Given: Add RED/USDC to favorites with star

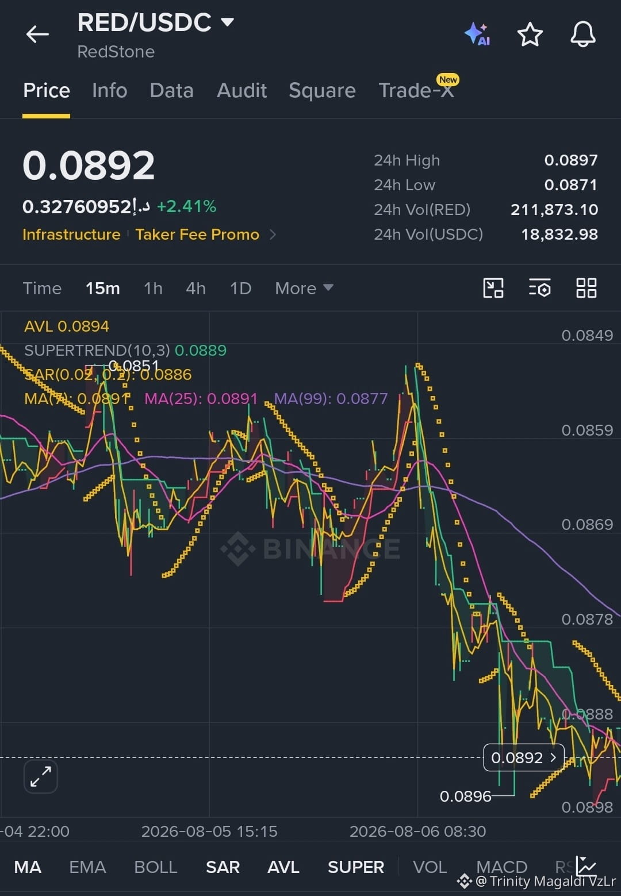Looking at the screenshot, I should 530,34.
